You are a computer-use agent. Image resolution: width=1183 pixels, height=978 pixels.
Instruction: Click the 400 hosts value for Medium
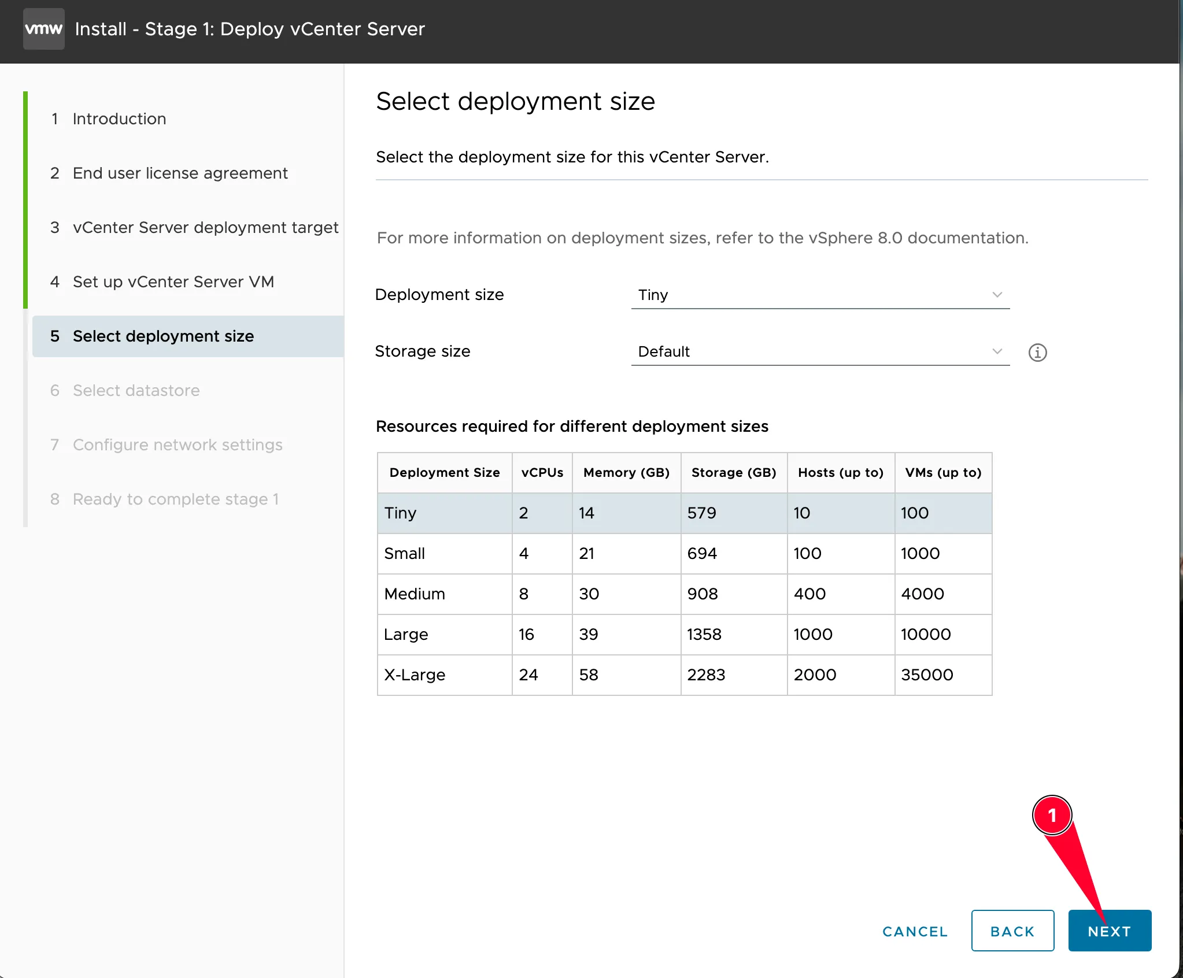click(x=841, y=594)
